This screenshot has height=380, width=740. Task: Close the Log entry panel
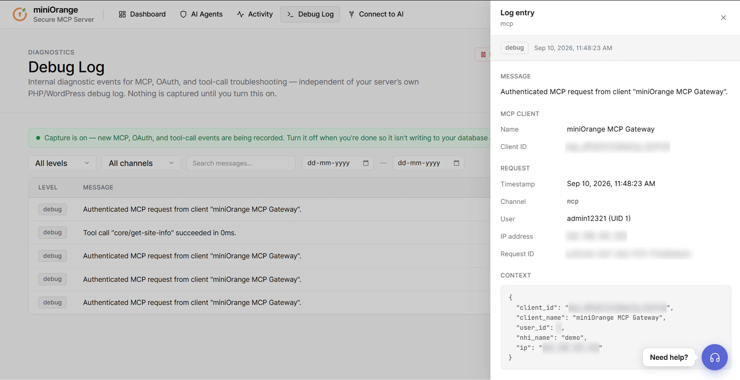(x=723, y=18)
